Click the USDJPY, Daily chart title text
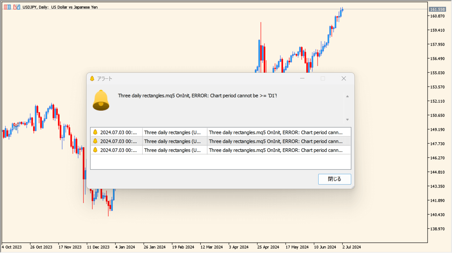The image size is (452, 253). [60, 7]
